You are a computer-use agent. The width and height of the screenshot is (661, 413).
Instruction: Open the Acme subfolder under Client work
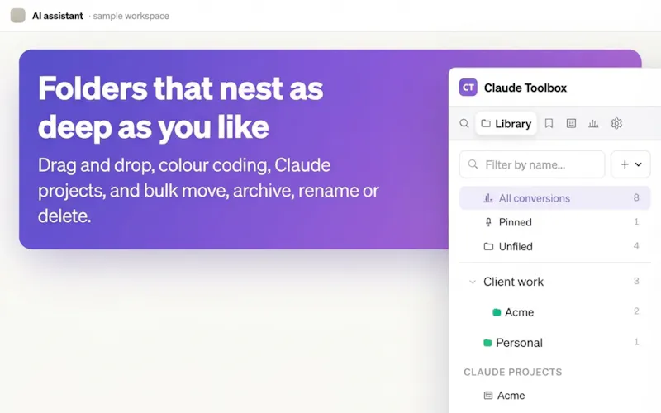pyautogui.click(x=555, y=312)
